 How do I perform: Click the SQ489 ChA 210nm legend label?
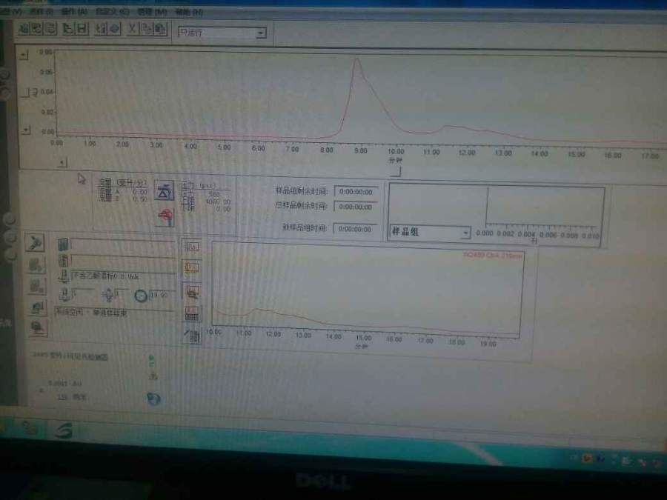(492, 255)
